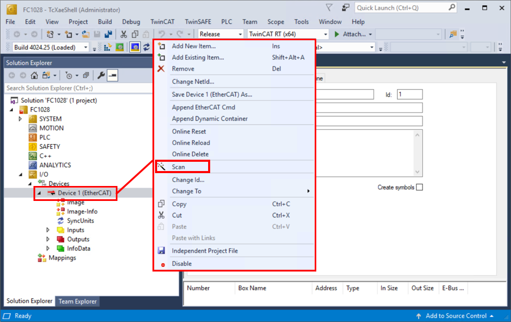Viewport: 511px width, 322px height.
Task: Open the Attach button dropdown arrow
Action: [370, 34]
